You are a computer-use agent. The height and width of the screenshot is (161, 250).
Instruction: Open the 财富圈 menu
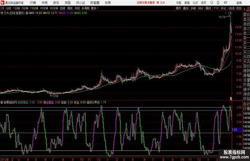(x=95, y=3)
